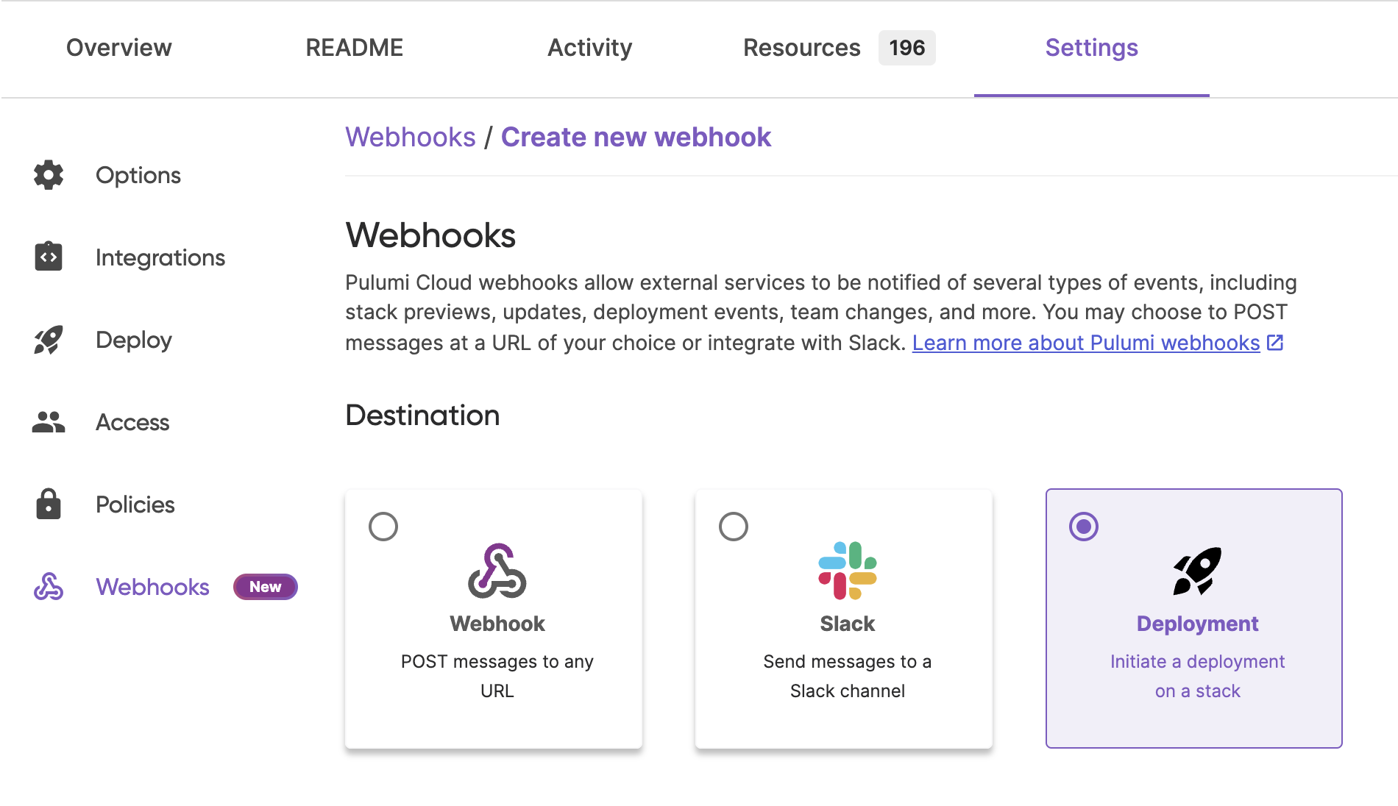Image resolution: width=1398 pixels, height=806 pixels.
Task: Select the Webhook destination radio button
Action: tap(383, 527)
